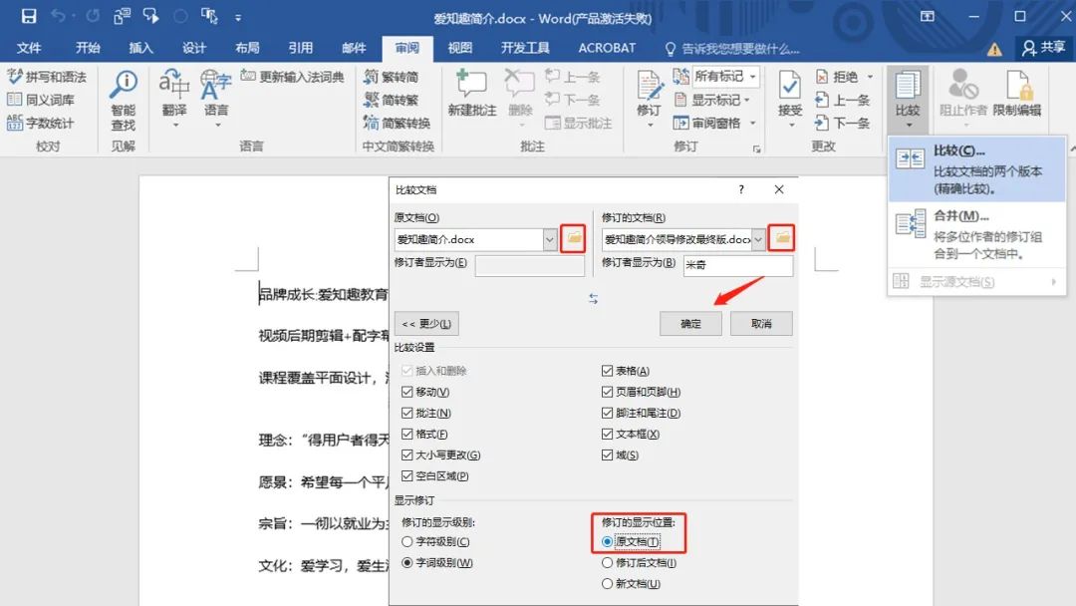The height and width of the screenshot is (606, 1076).
Task: Open the quick access toolbar customize arrow
Action: [x=238, y=17]
